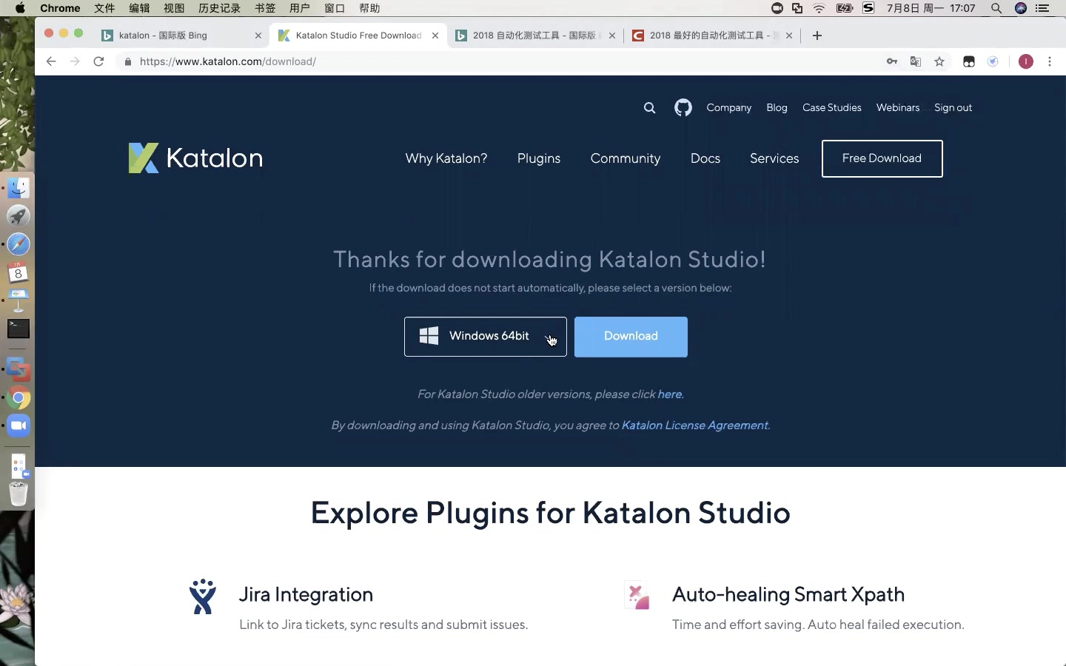The width and height of the screenshot is (1066, 666).
Task: Open the Company link
Action: [x=728, y=108]
